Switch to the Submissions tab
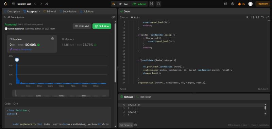This screenshot has height=129, width=272. tap(68, 12)
